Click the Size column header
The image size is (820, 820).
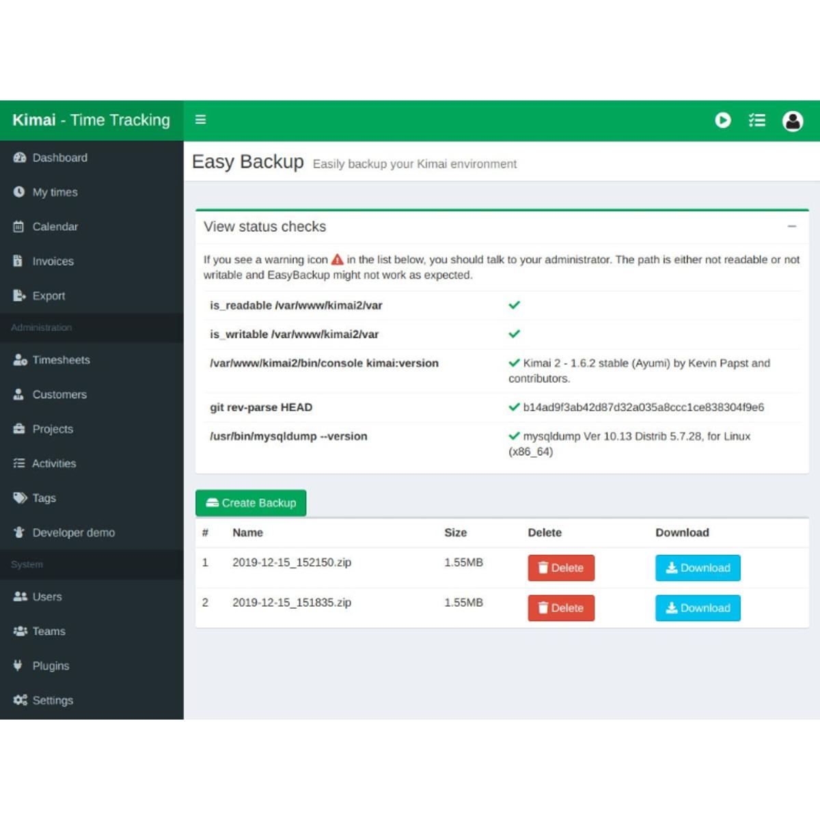point(456,532)
